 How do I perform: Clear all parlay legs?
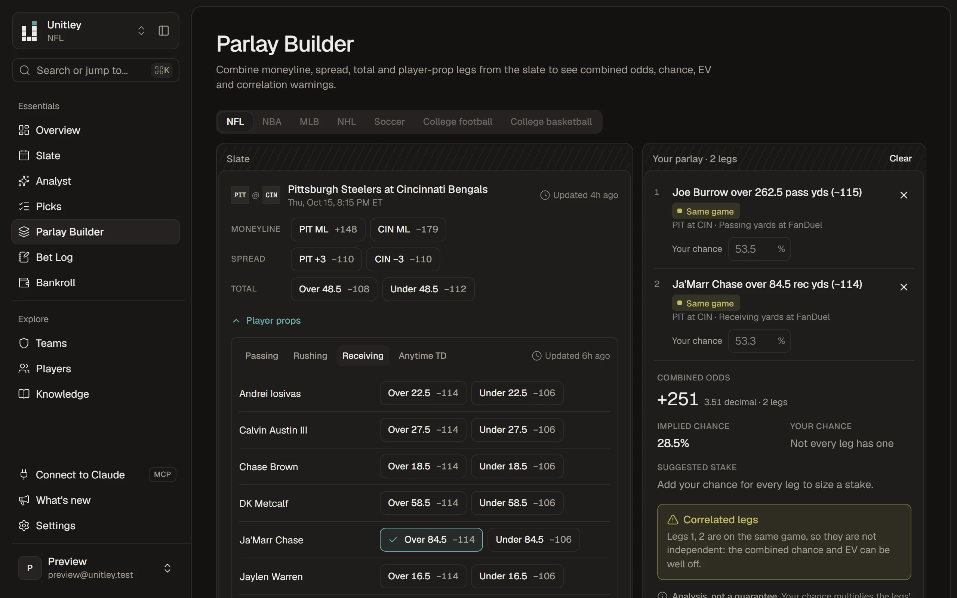900,158
